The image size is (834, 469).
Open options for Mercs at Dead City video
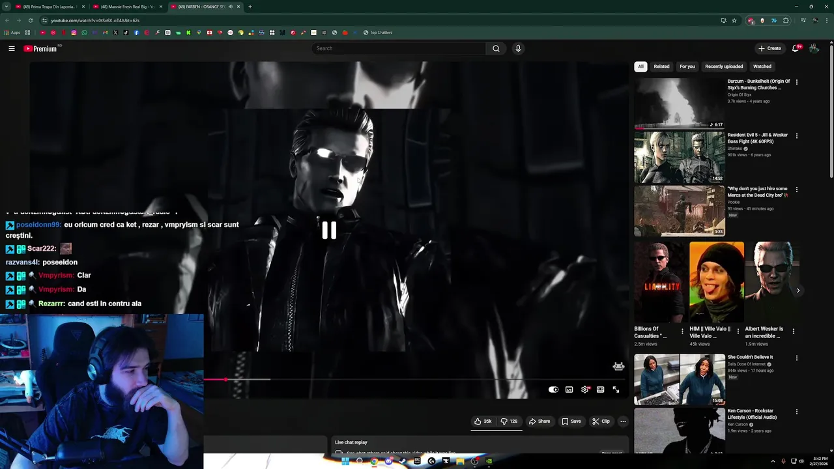796,190
